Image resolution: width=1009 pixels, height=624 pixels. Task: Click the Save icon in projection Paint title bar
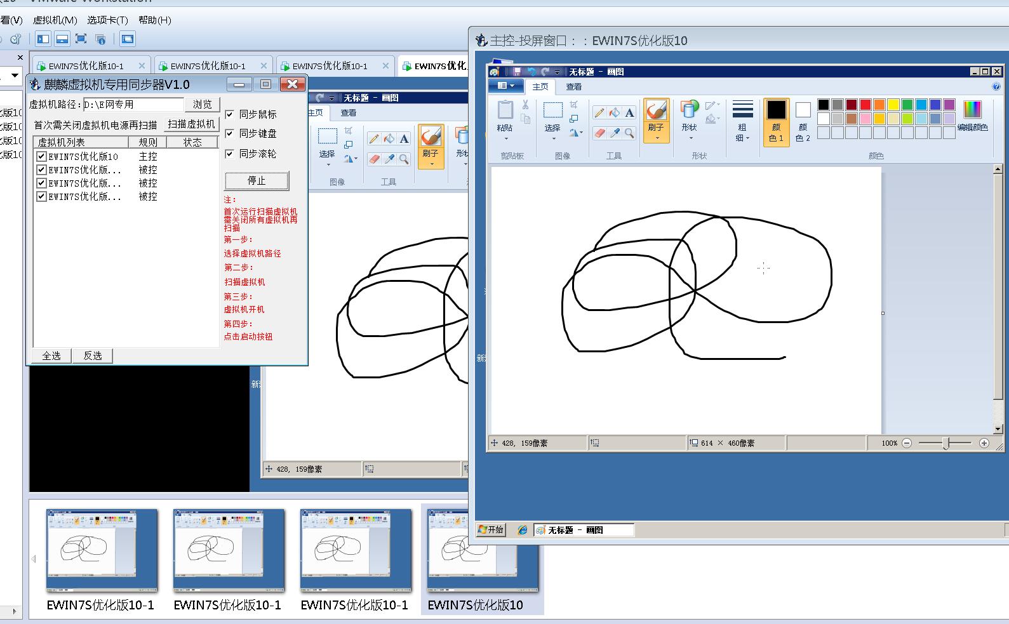click(517, 72)
